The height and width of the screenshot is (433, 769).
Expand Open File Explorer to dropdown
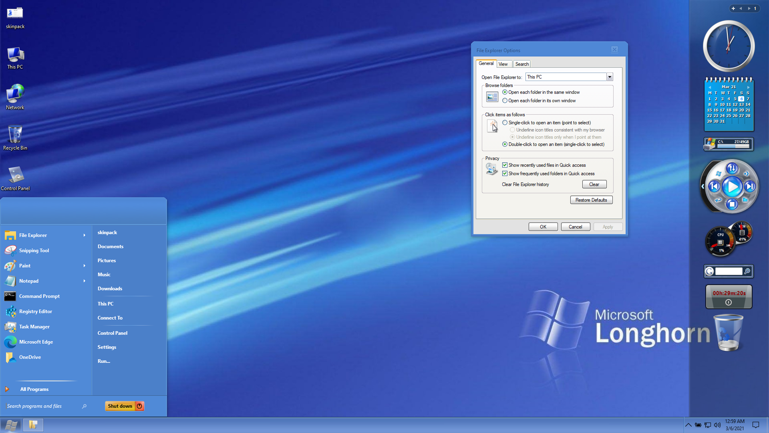point(610,77)
